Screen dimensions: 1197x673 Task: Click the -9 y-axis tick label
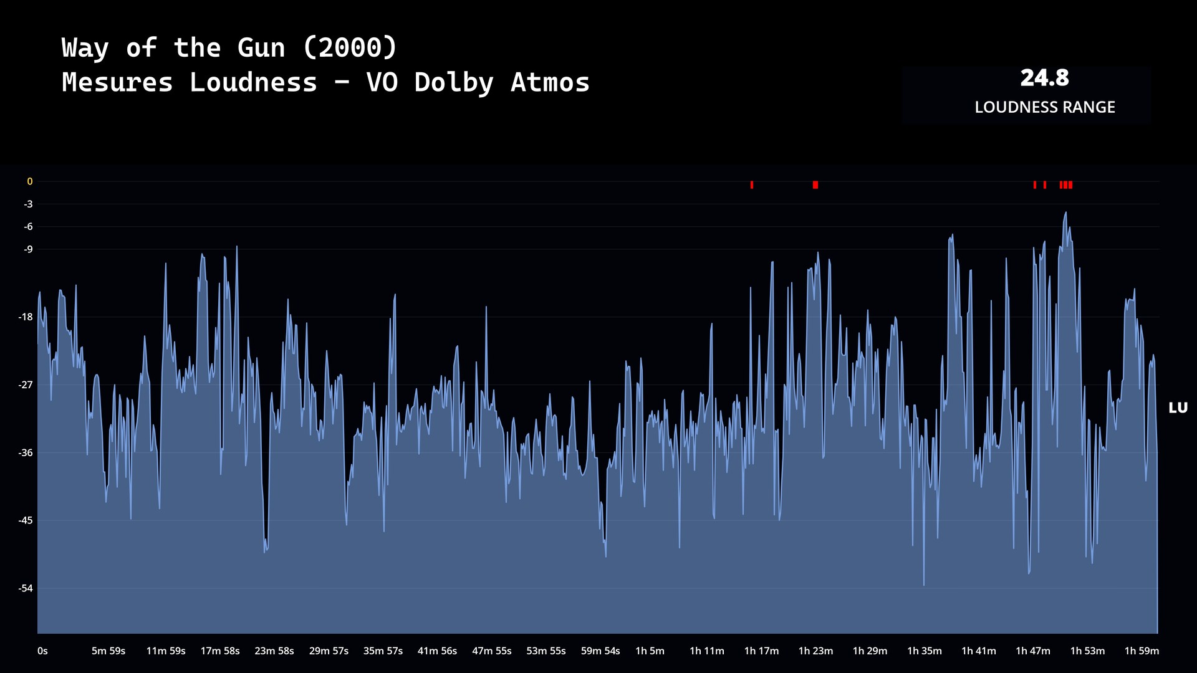(x=28, y=249)
